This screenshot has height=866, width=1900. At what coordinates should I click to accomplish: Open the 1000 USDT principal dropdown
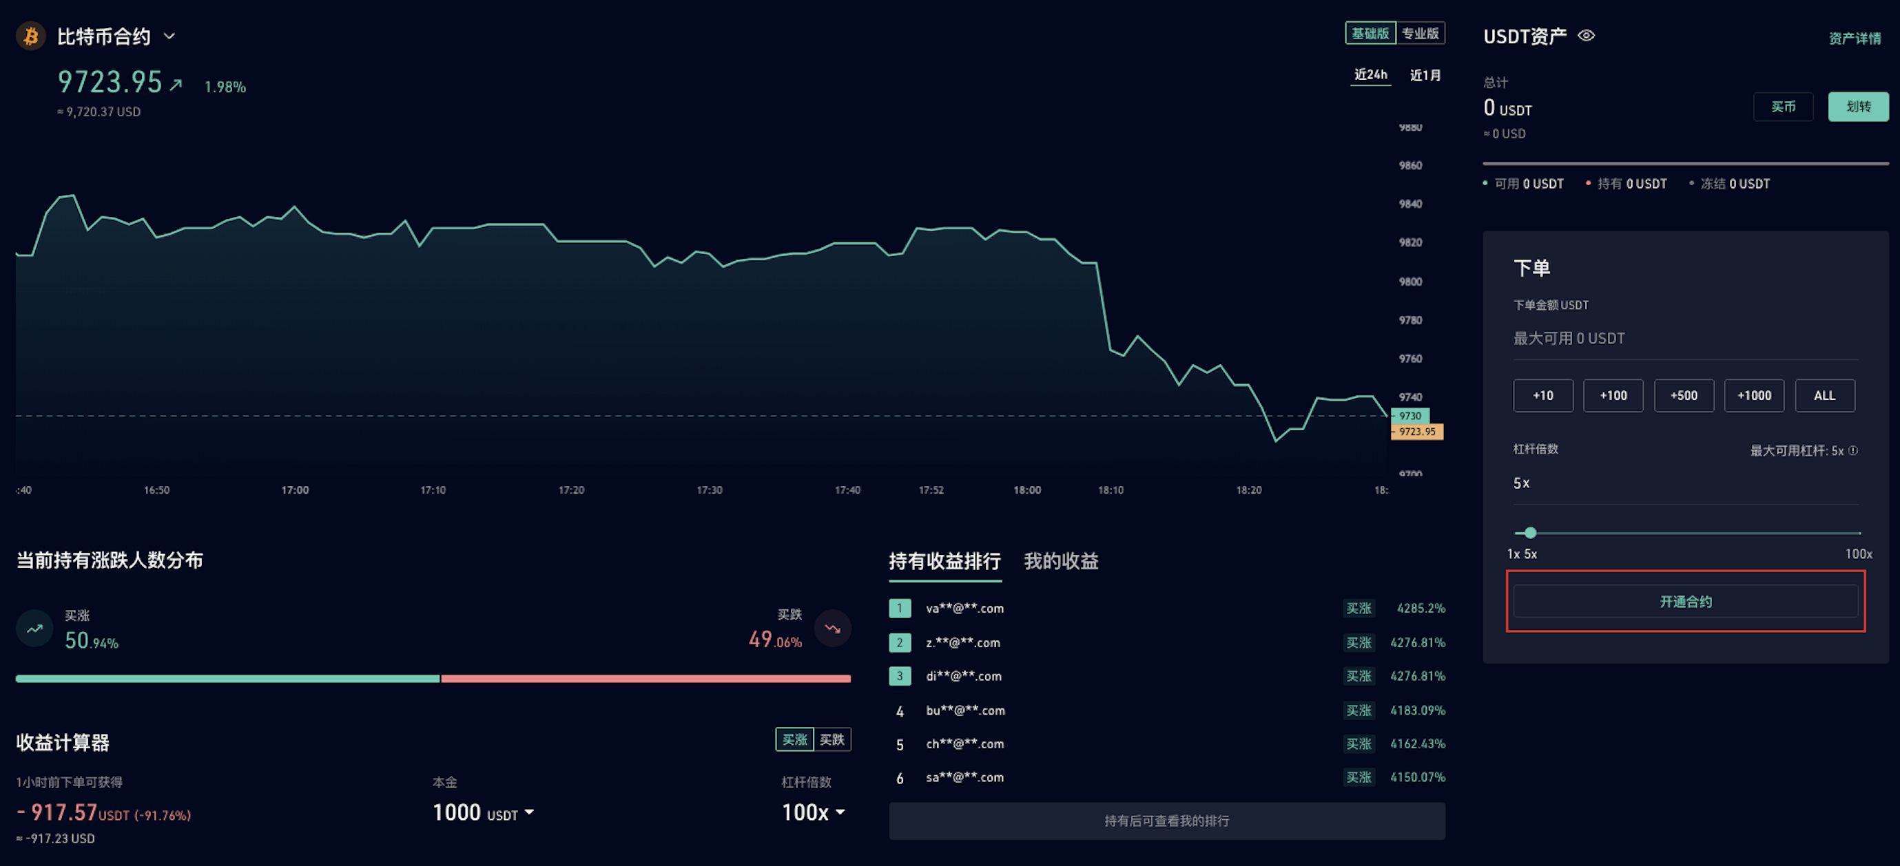[x=529, y=812]
